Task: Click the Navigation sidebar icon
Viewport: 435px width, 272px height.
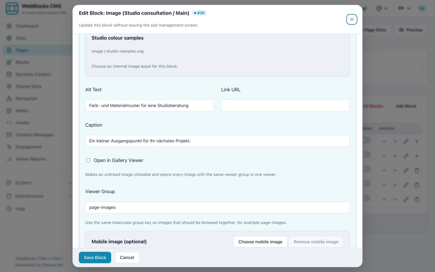Action: [9, 99]
